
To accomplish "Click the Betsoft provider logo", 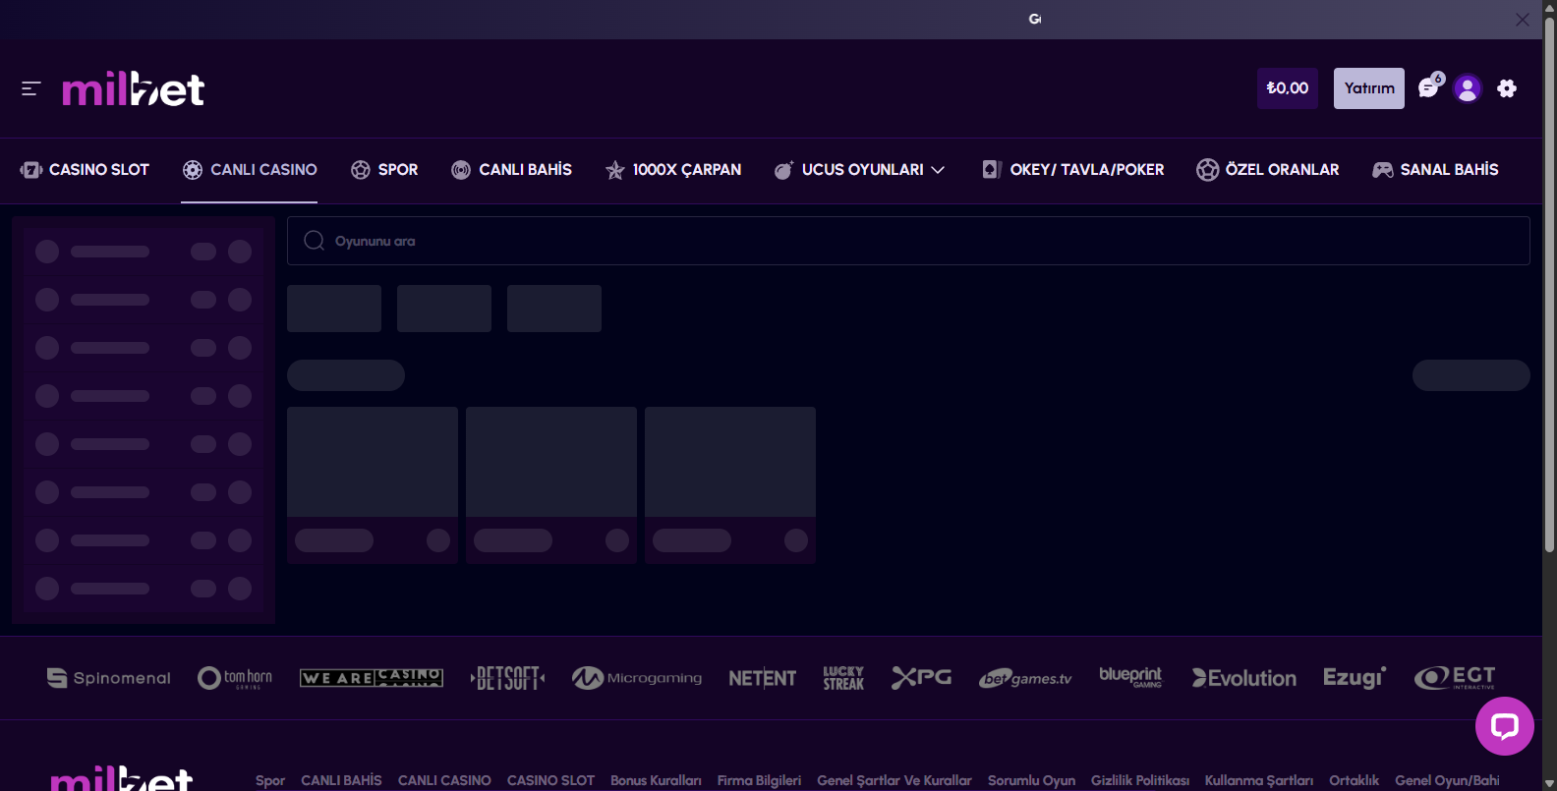I will [x=508, y=678].
